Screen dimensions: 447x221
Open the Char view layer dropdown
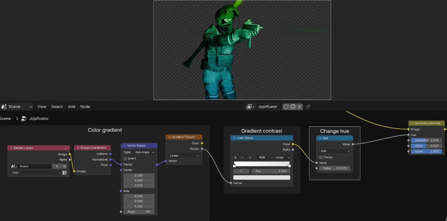[36, 172]
